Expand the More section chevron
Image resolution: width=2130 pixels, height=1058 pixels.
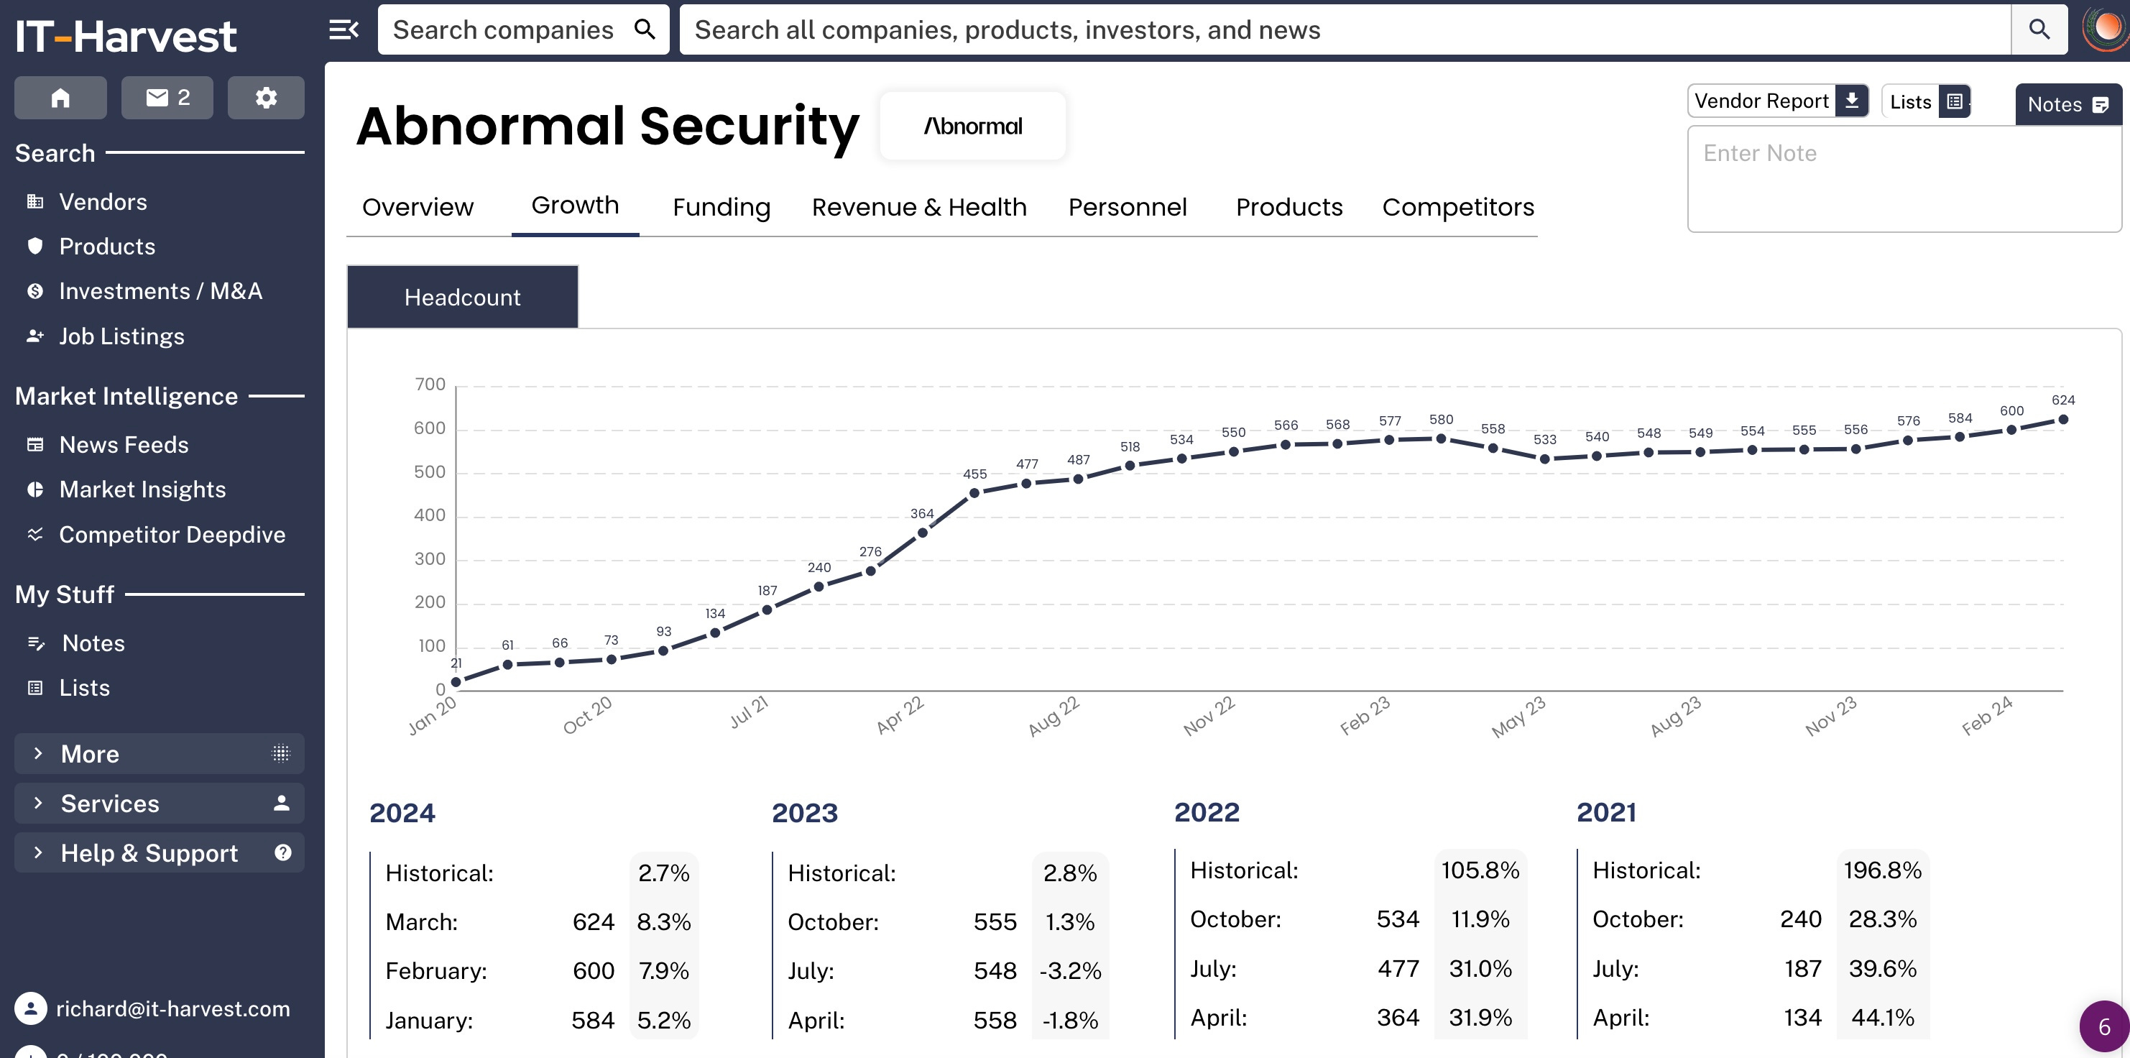coord(38,753)
